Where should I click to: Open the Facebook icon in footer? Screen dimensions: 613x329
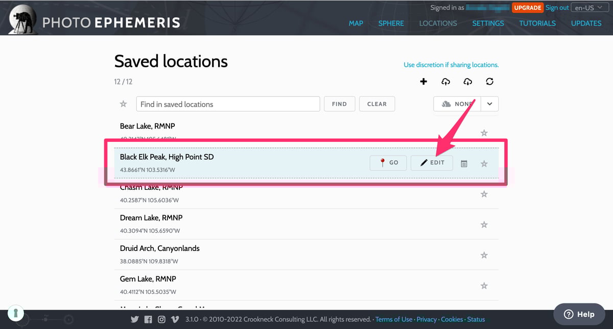148,319
